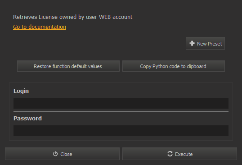Click the separator line between Login and Password

(x=121, y=111)
